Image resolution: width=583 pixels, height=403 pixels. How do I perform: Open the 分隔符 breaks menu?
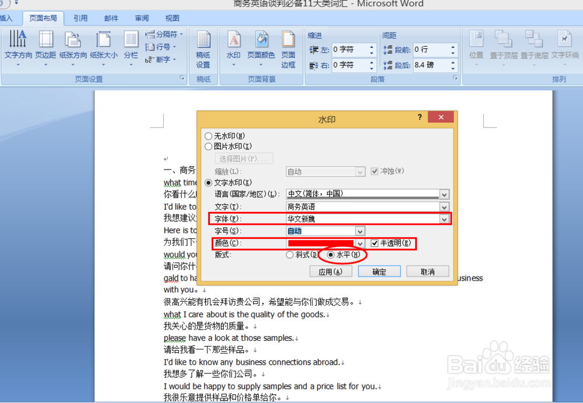[164, 34]
